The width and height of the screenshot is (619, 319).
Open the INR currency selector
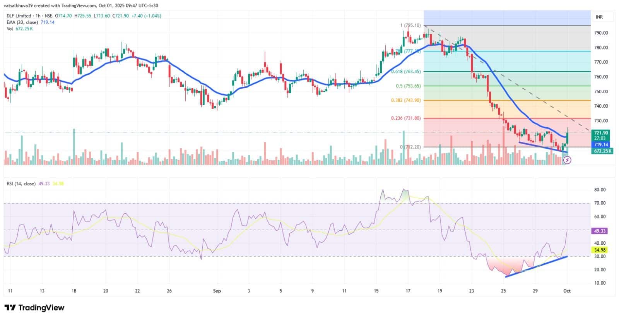click(599, 17)
